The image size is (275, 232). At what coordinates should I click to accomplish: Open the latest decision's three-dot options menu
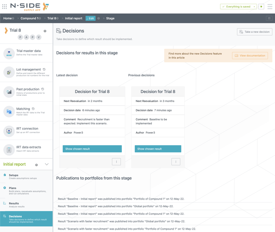click(x=116, y=162)
